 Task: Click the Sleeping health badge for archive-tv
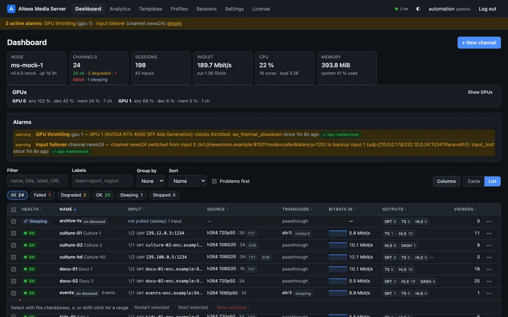click(x=35, y=221)
